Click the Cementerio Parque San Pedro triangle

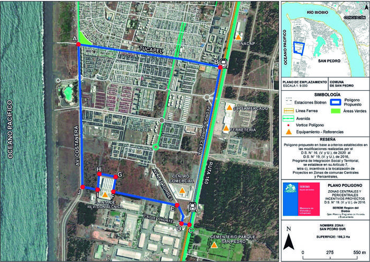(214, 245)
